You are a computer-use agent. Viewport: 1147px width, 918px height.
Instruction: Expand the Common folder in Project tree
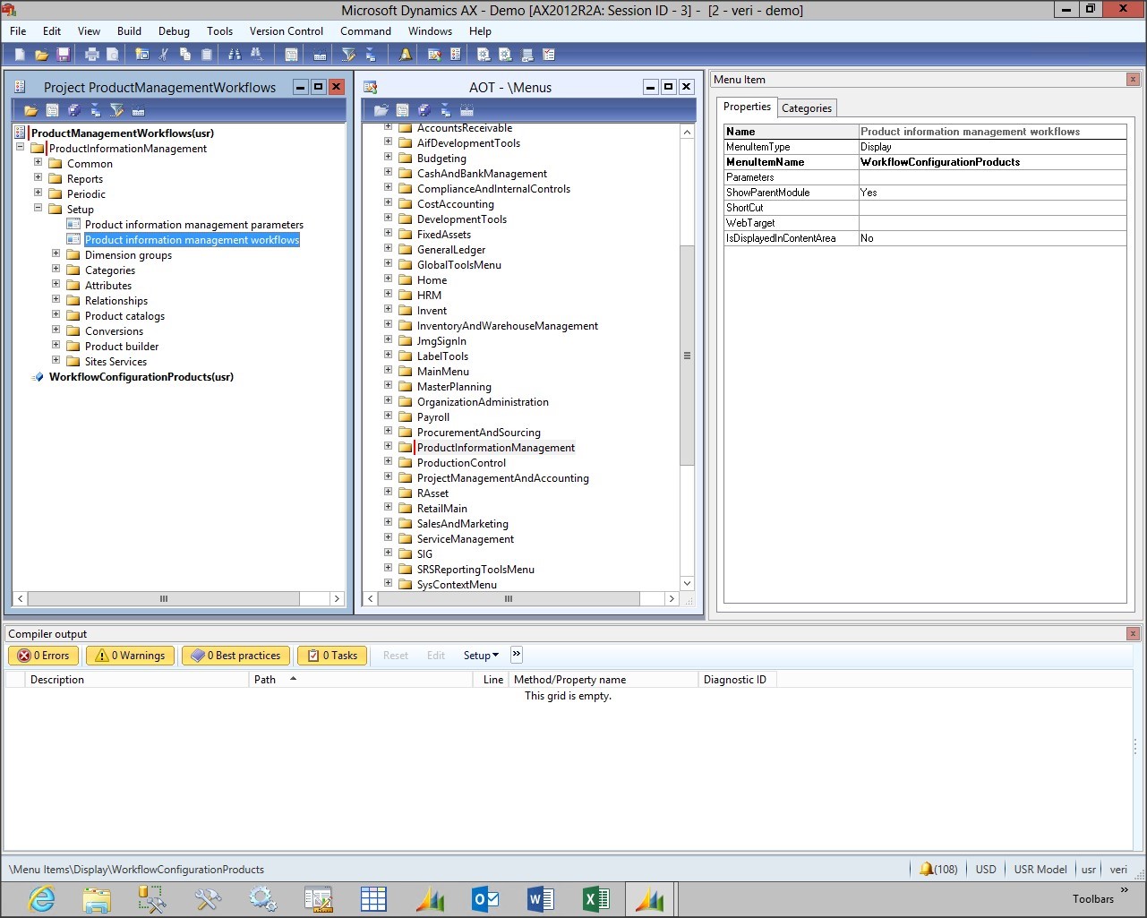38,163
